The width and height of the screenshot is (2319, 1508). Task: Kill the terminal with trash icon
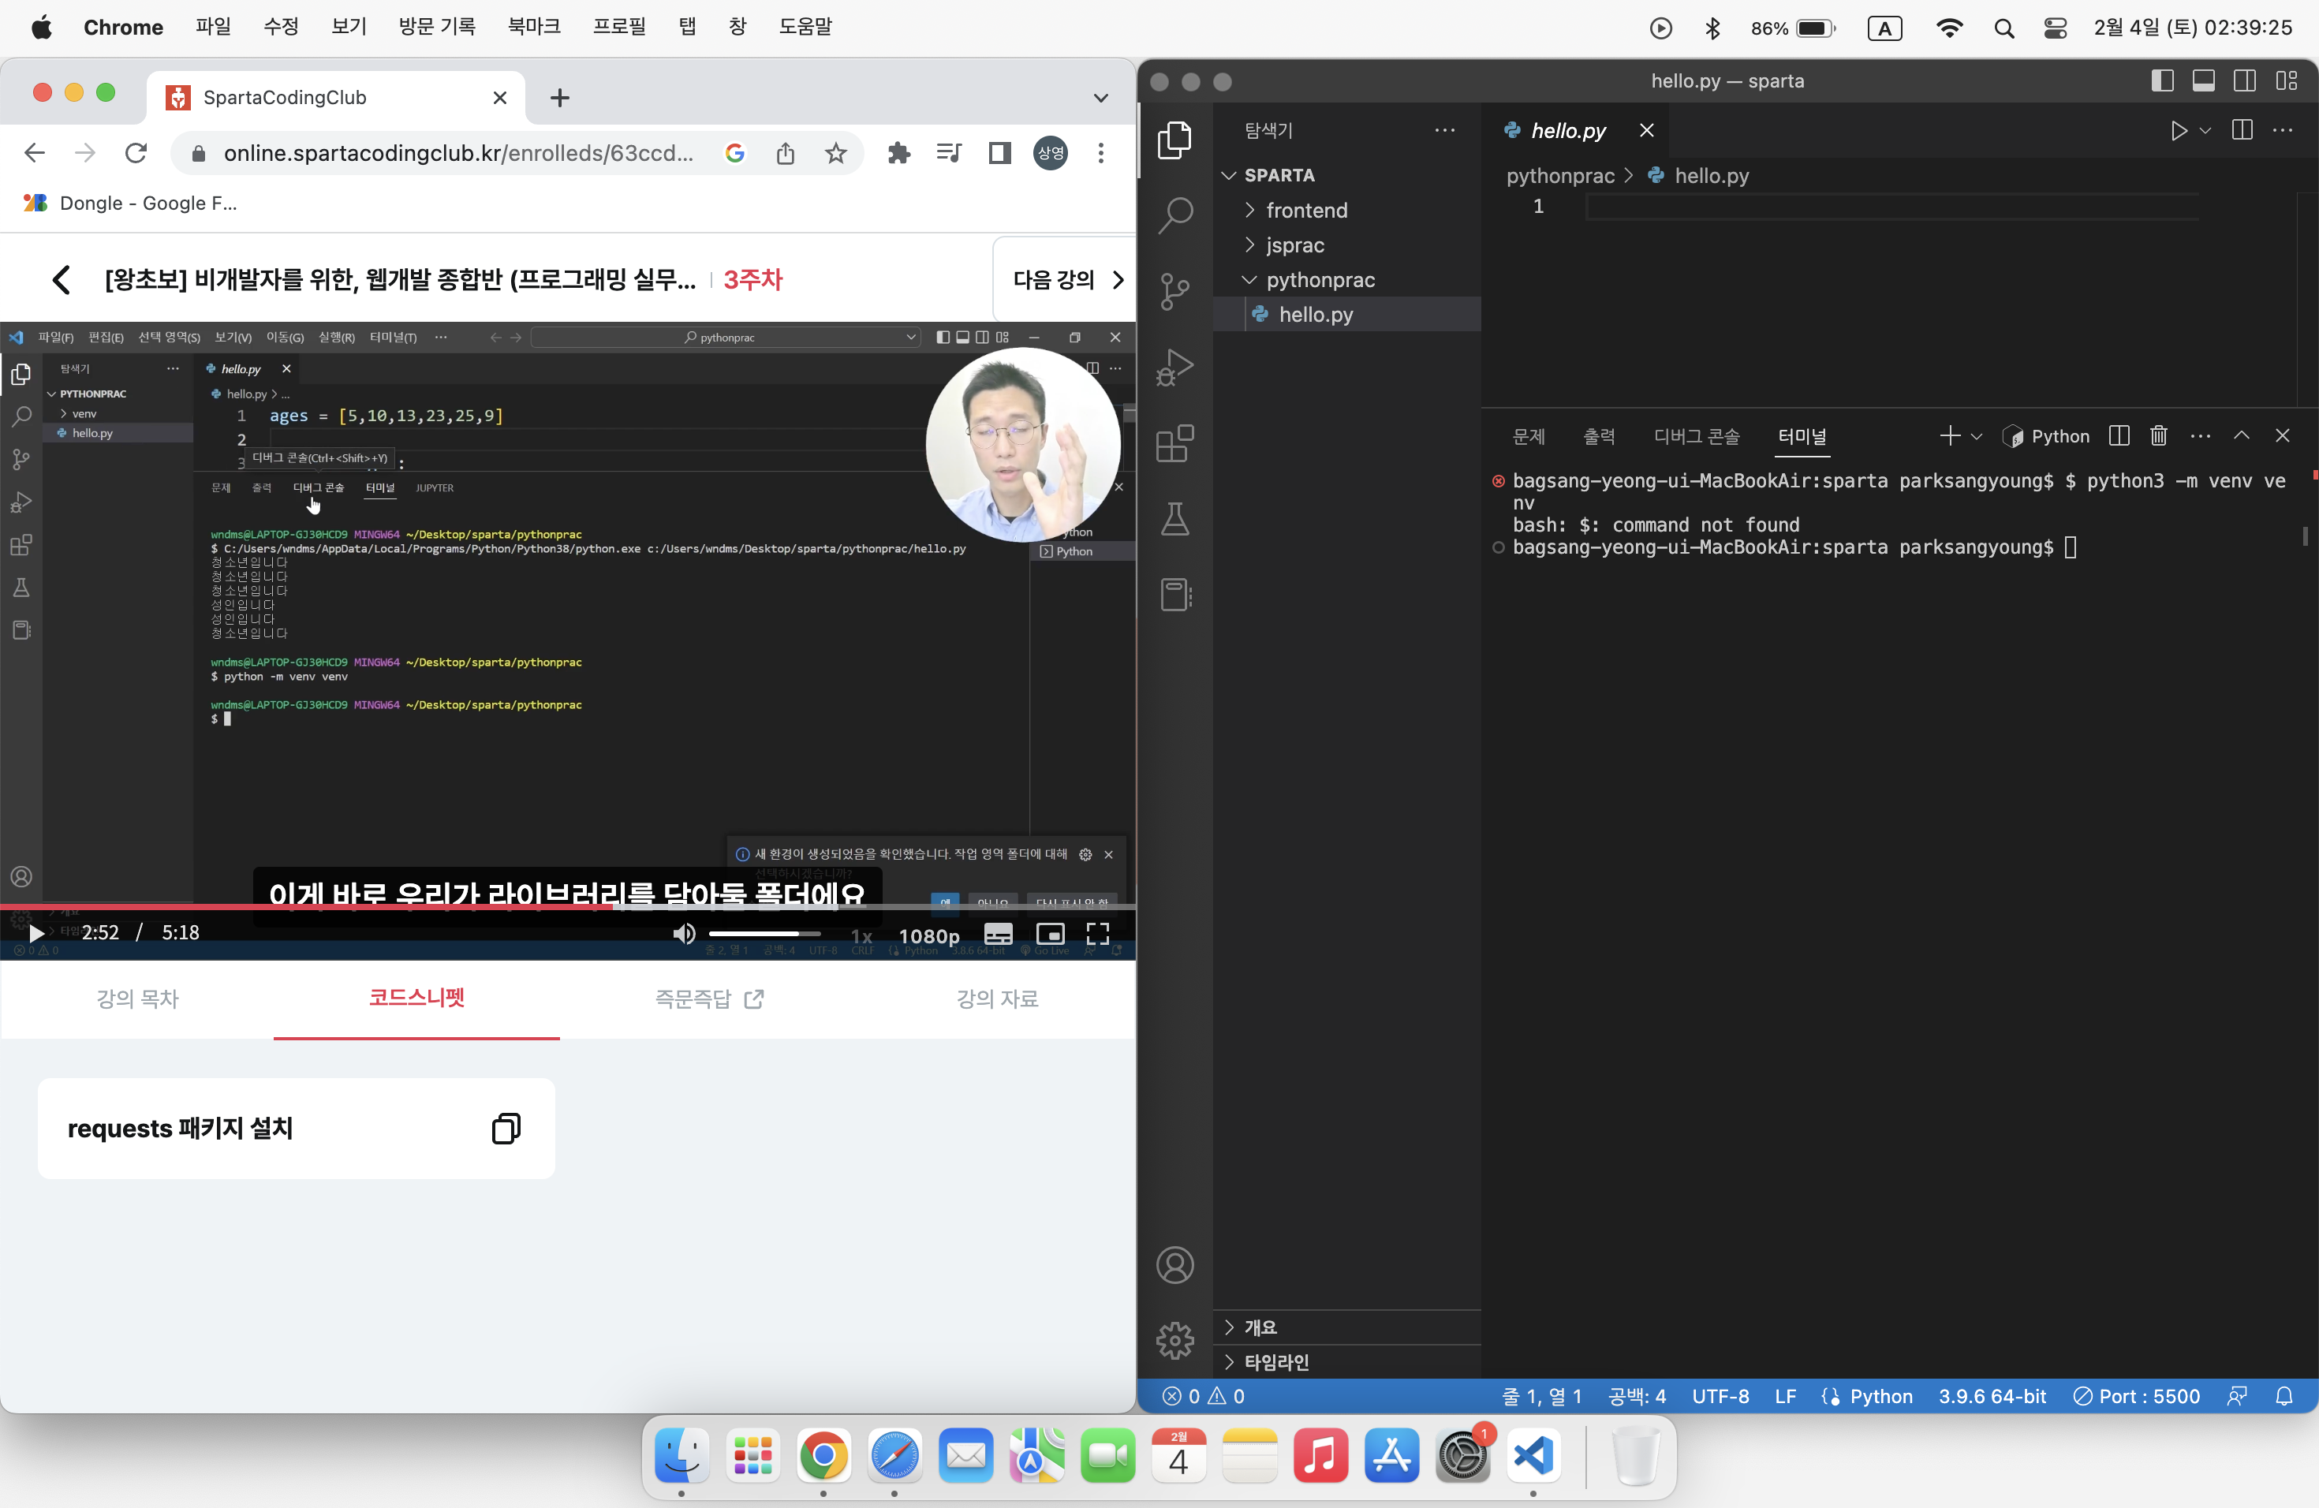[2159, 435]
